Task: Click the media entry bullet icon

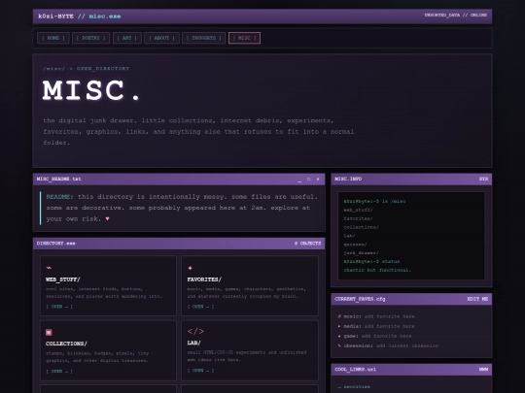Action: (339, 326)
